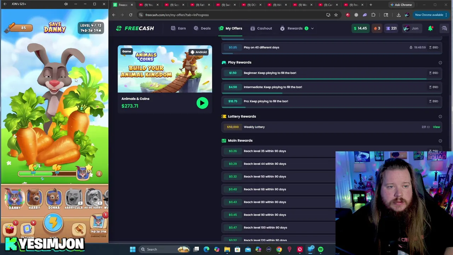The width and height of the screenshot is (453, 255).
Task: Open Spotify from the taskbar
Action: click(x=321, y=249)
